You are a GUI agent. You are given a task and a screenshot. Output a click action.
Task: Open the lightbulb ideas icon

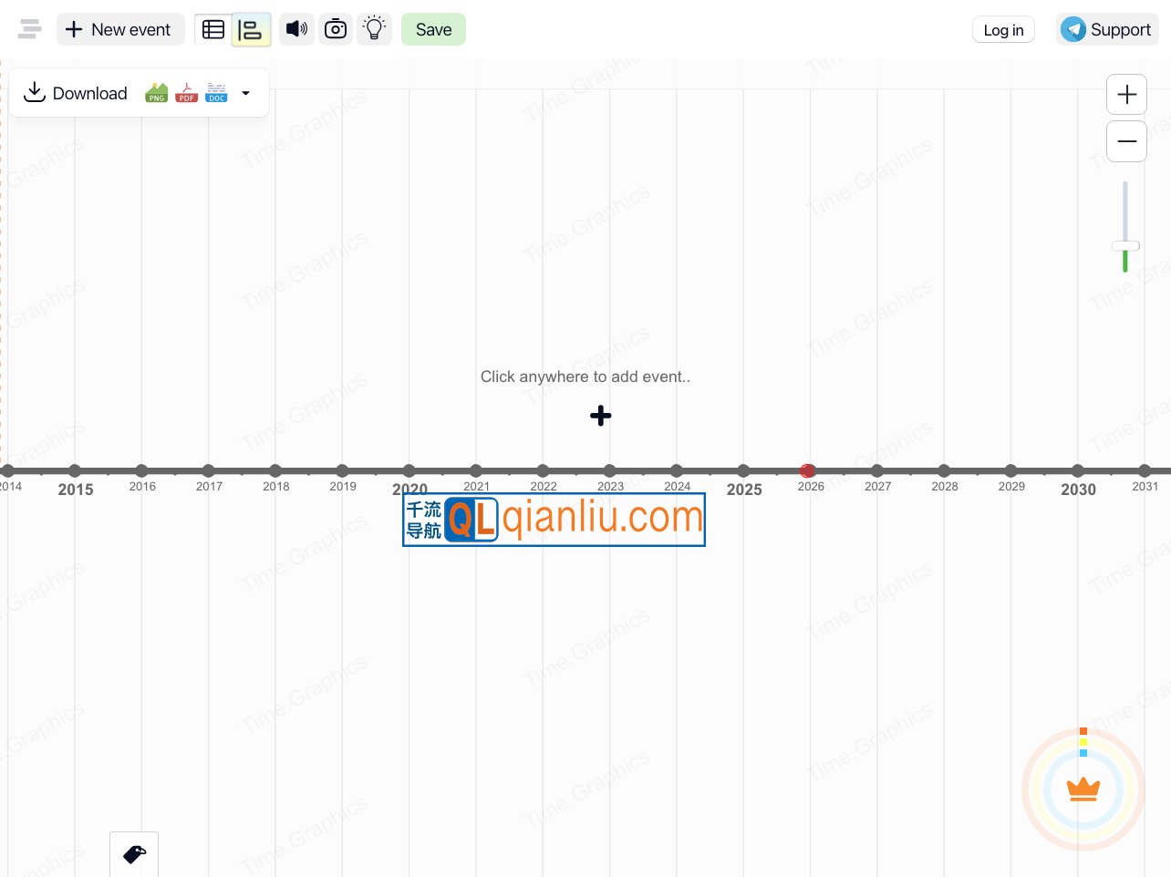click(374, 29)
